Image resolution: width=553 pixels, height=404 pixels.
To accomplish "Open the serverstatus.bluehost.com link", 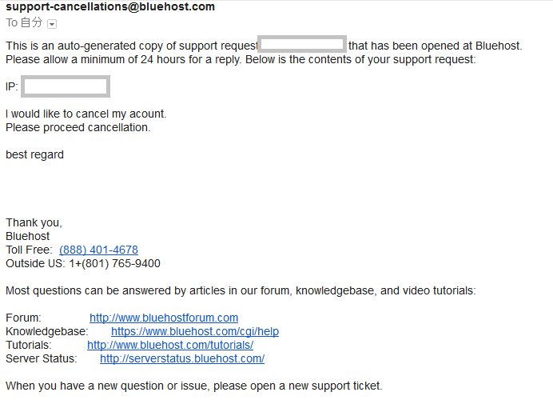I will point(182,358).
